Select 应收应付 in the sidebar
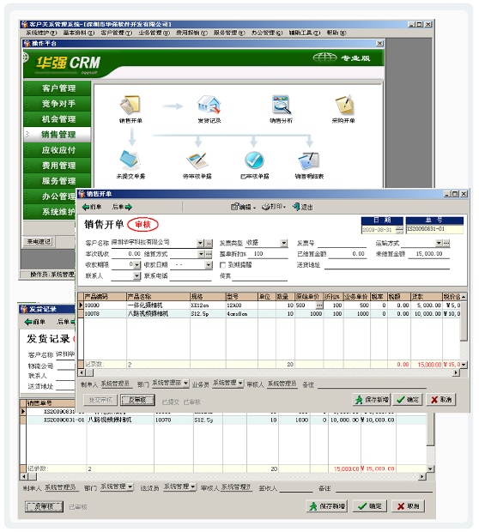479x532 pixels. tap(57, 150)
